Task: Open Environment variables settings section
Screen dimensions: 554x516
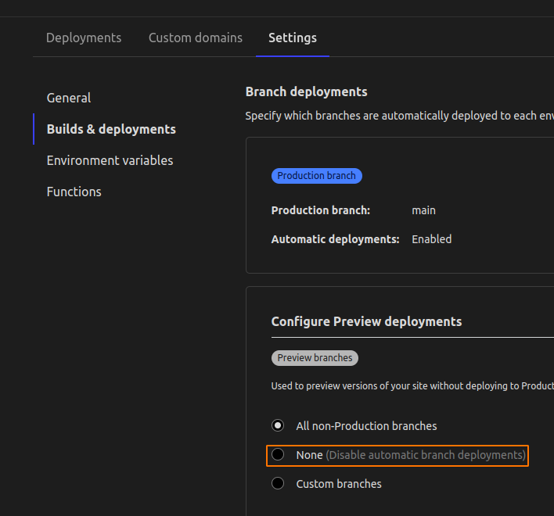Action: 110,160
